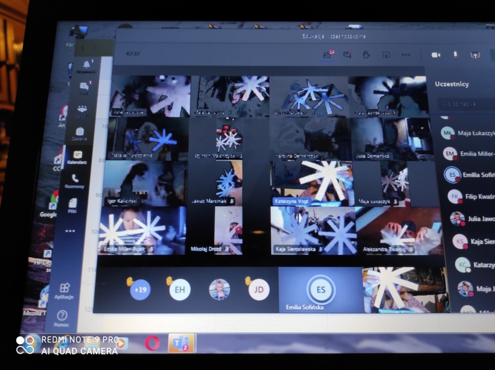Click the Teams icon in taskbar
This screenshot has width=495, height=370.
(181, 343)
